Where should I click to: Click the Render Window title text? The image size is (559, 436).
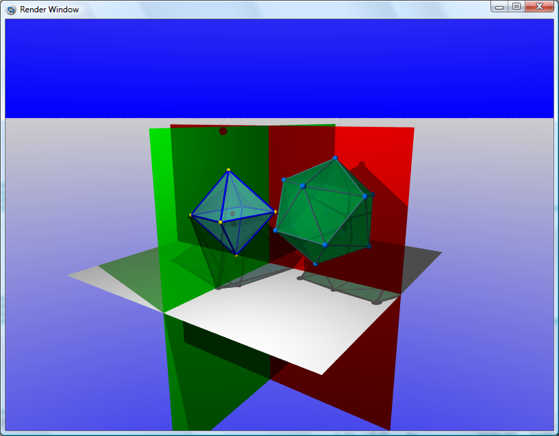point(49,10)
